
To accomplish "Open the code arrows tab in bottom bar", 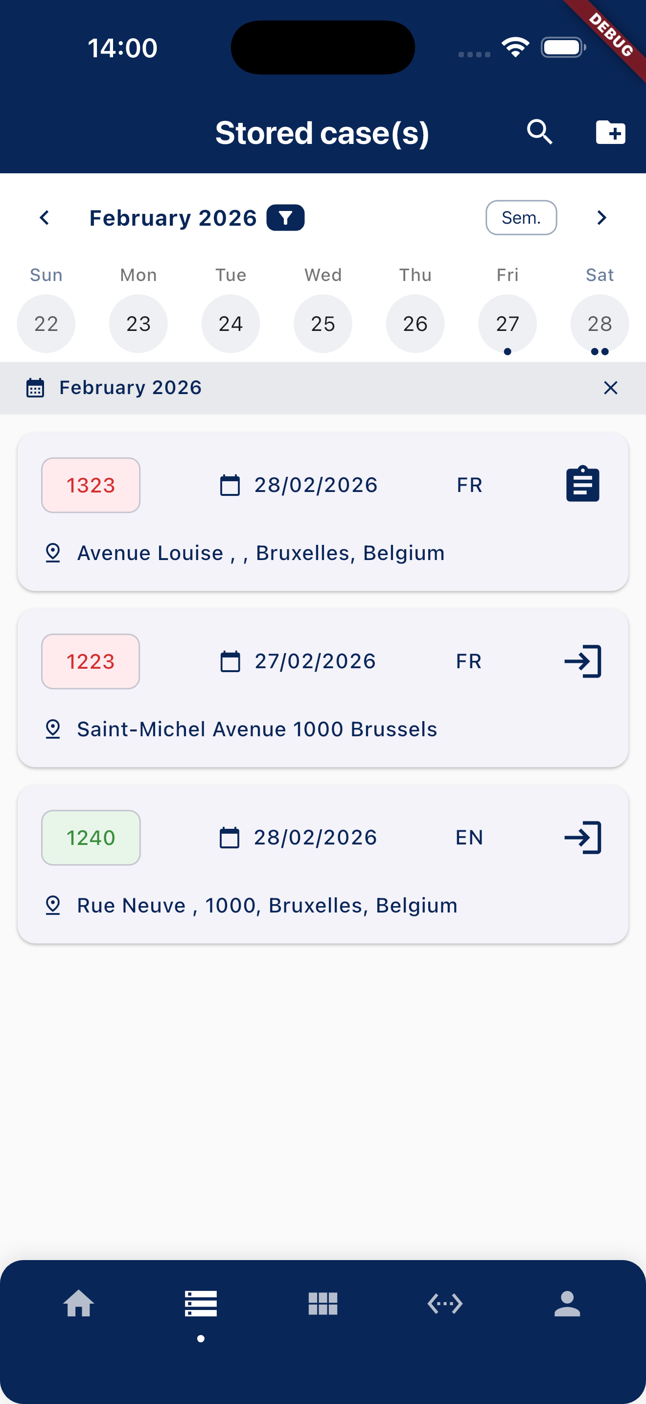I will [x=445, y=1304].
